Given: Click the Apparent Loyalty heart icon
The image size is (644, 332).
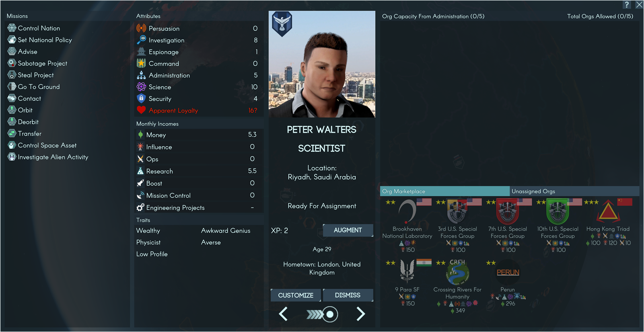Looking at the screenshot, I should 141,110.
